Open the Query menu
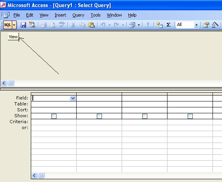This screenshot has width=222, height=182. click(x=78, y=15)
